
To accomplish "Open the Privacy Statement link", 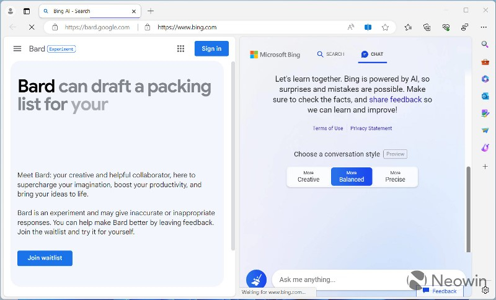I will click(x=371, y=128).
